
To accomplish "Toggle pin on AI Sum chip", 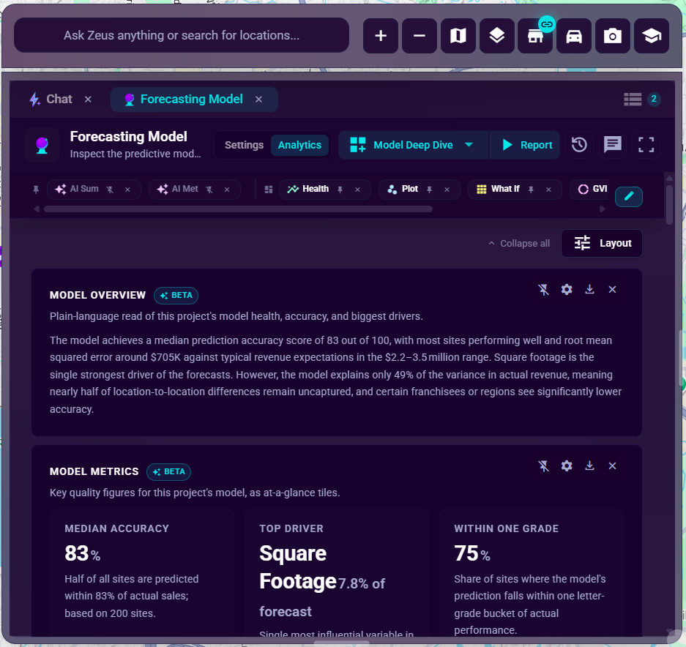I will (x=111, y=190).
